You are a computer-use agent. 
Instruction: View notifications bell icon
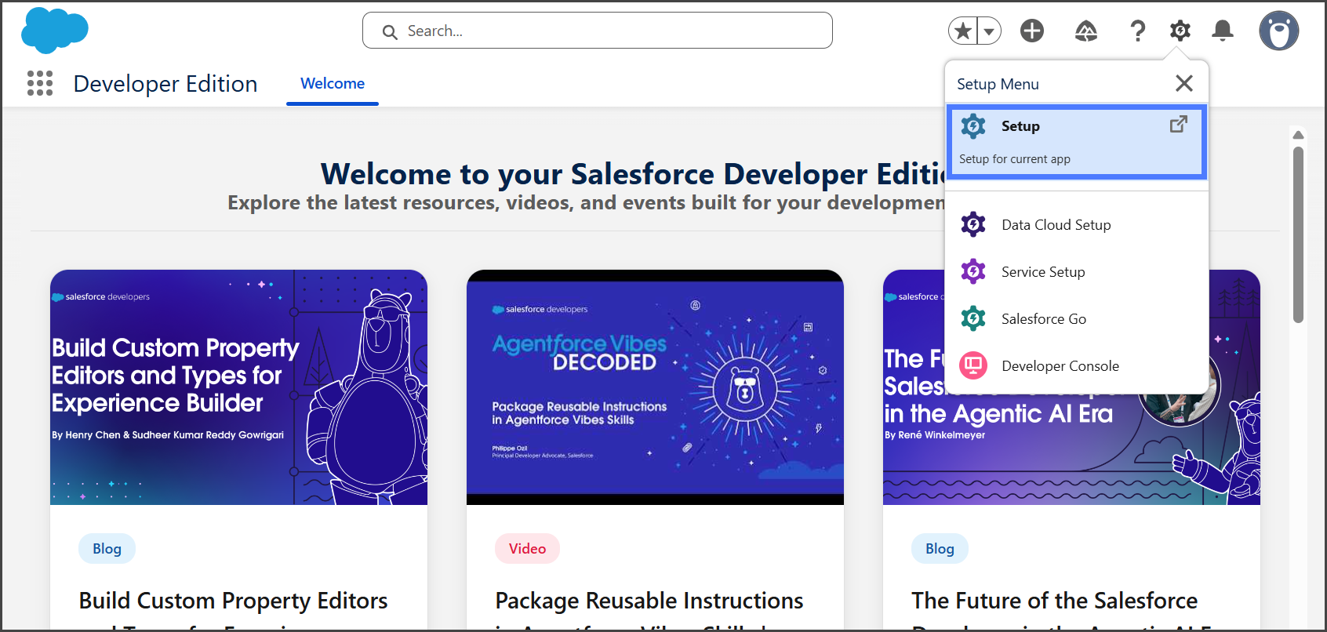pyautogui.click(x=1222, y=31)
